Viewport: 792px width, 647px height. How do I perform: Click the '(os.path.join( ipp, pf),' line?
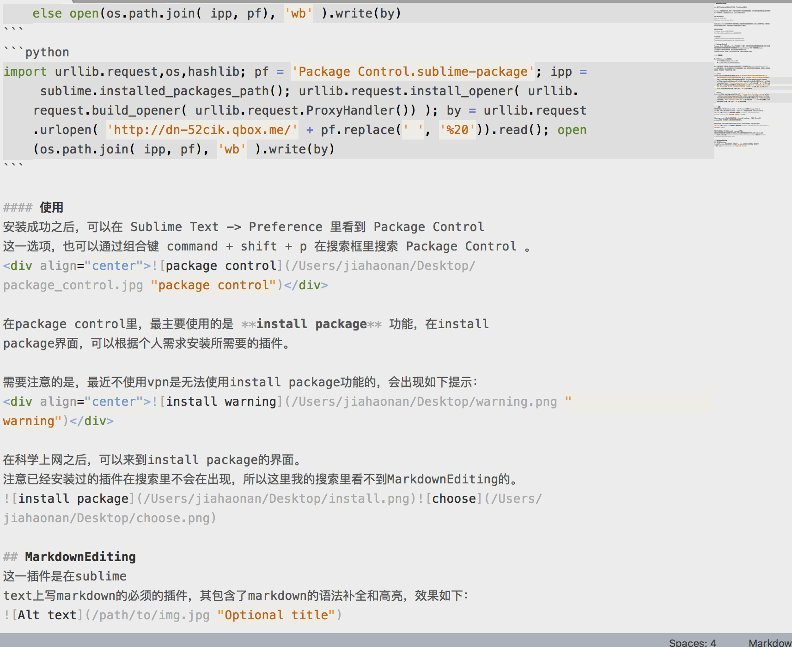pos(183,149)
